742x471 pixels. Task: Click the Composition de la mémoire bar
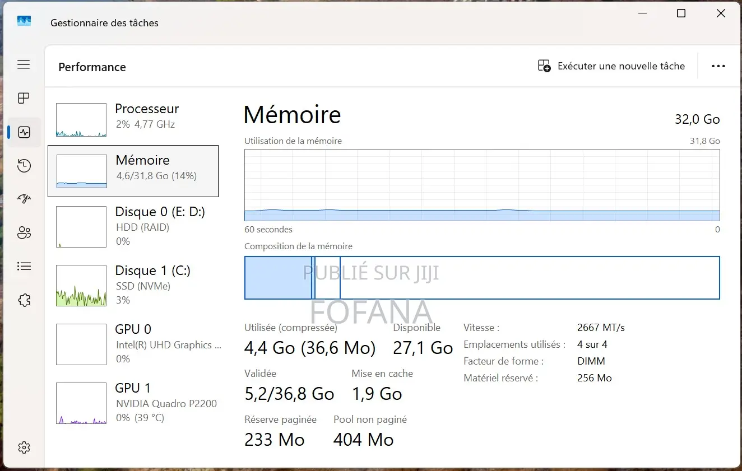coord(482,278)
